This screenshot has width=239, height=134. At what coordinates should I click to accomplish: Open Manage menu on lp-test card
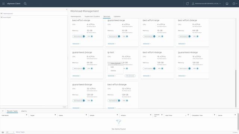[112, 76]
